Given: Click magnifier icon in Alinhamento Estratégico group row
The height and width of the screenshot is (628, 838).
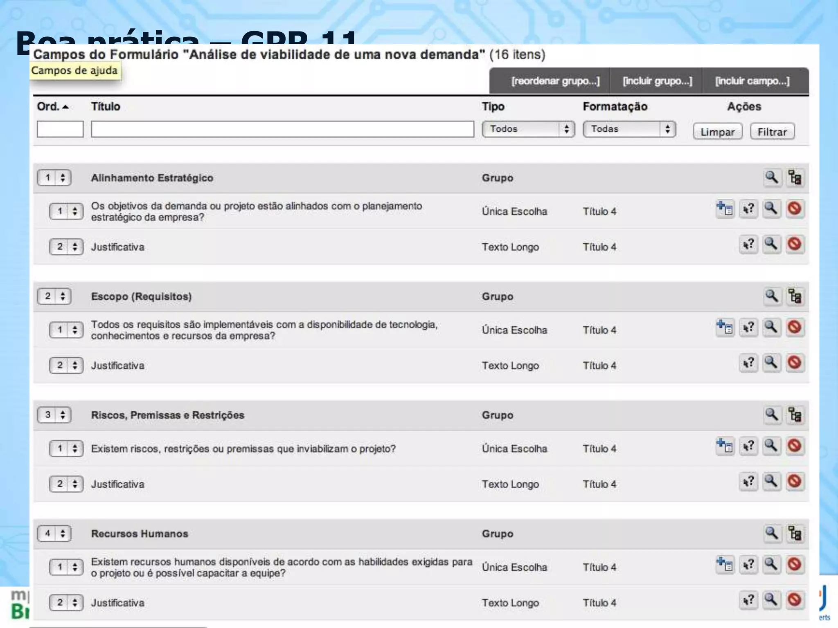Looking at the screenshot, I should tap(771, 177).
